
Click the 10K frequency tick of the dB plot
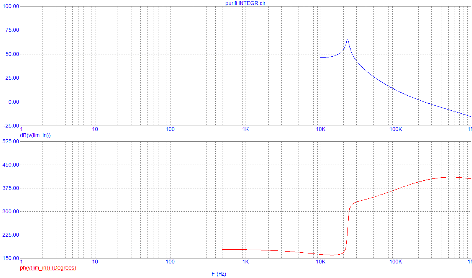[x=320, y=129]
